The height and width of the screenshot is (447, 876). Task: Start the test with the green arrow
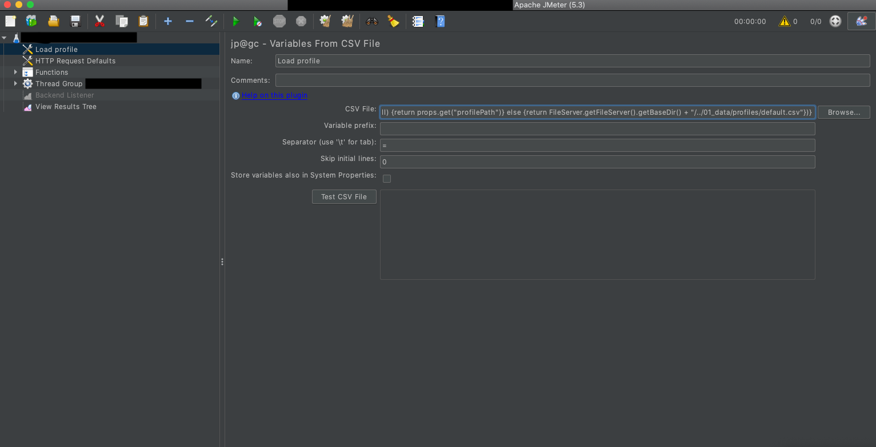pyautogui.click(x=235, y=21)
